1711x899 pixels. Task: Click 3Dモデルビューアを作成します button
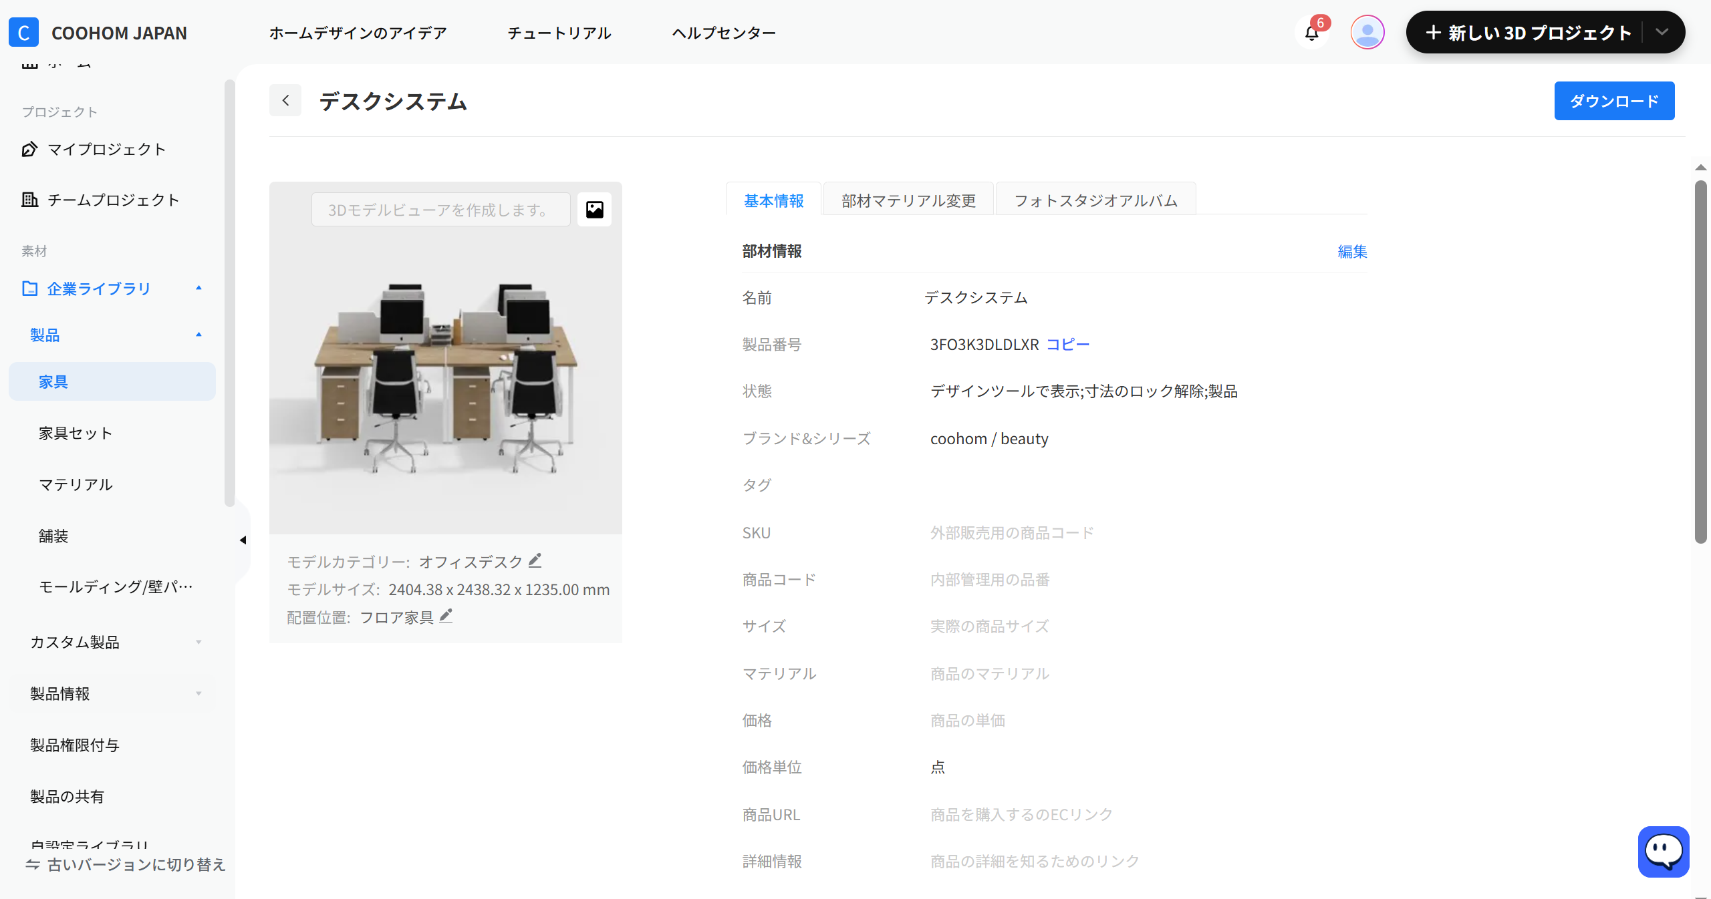coord(440,210)
